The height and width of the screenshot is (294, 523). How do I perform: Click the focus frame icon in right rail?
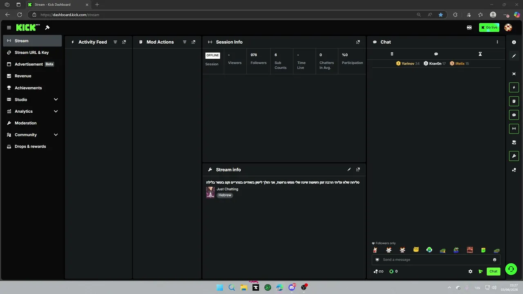pyautogui.click(x=514, y=74)
